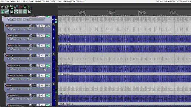This screenshot has height=107, width=191.
Task: Adjust volume knob on Kick track
Action: click(x=30, y=26)
